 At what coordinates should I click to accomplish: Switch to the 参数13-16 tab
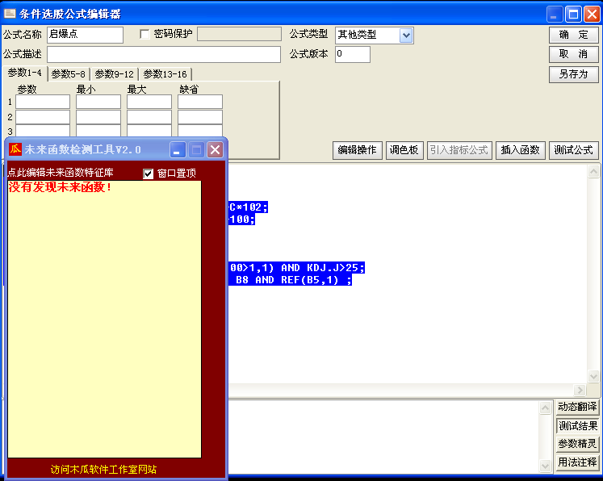(165, 73)
